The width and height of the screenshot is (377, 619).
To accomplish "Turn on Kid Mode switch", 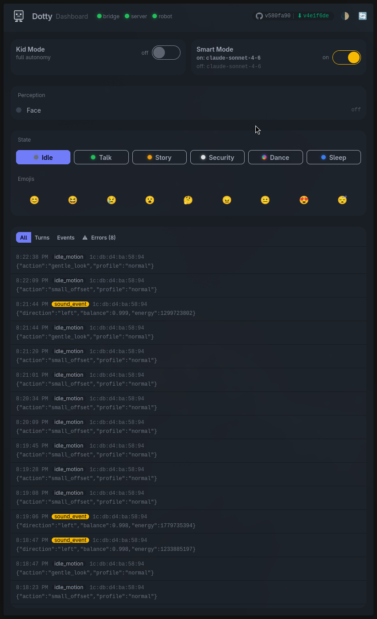I will (x=166, y=53).
